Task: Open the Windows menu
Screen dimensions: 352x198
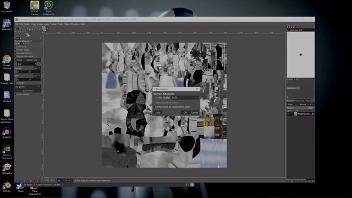Action: [75, 24]
